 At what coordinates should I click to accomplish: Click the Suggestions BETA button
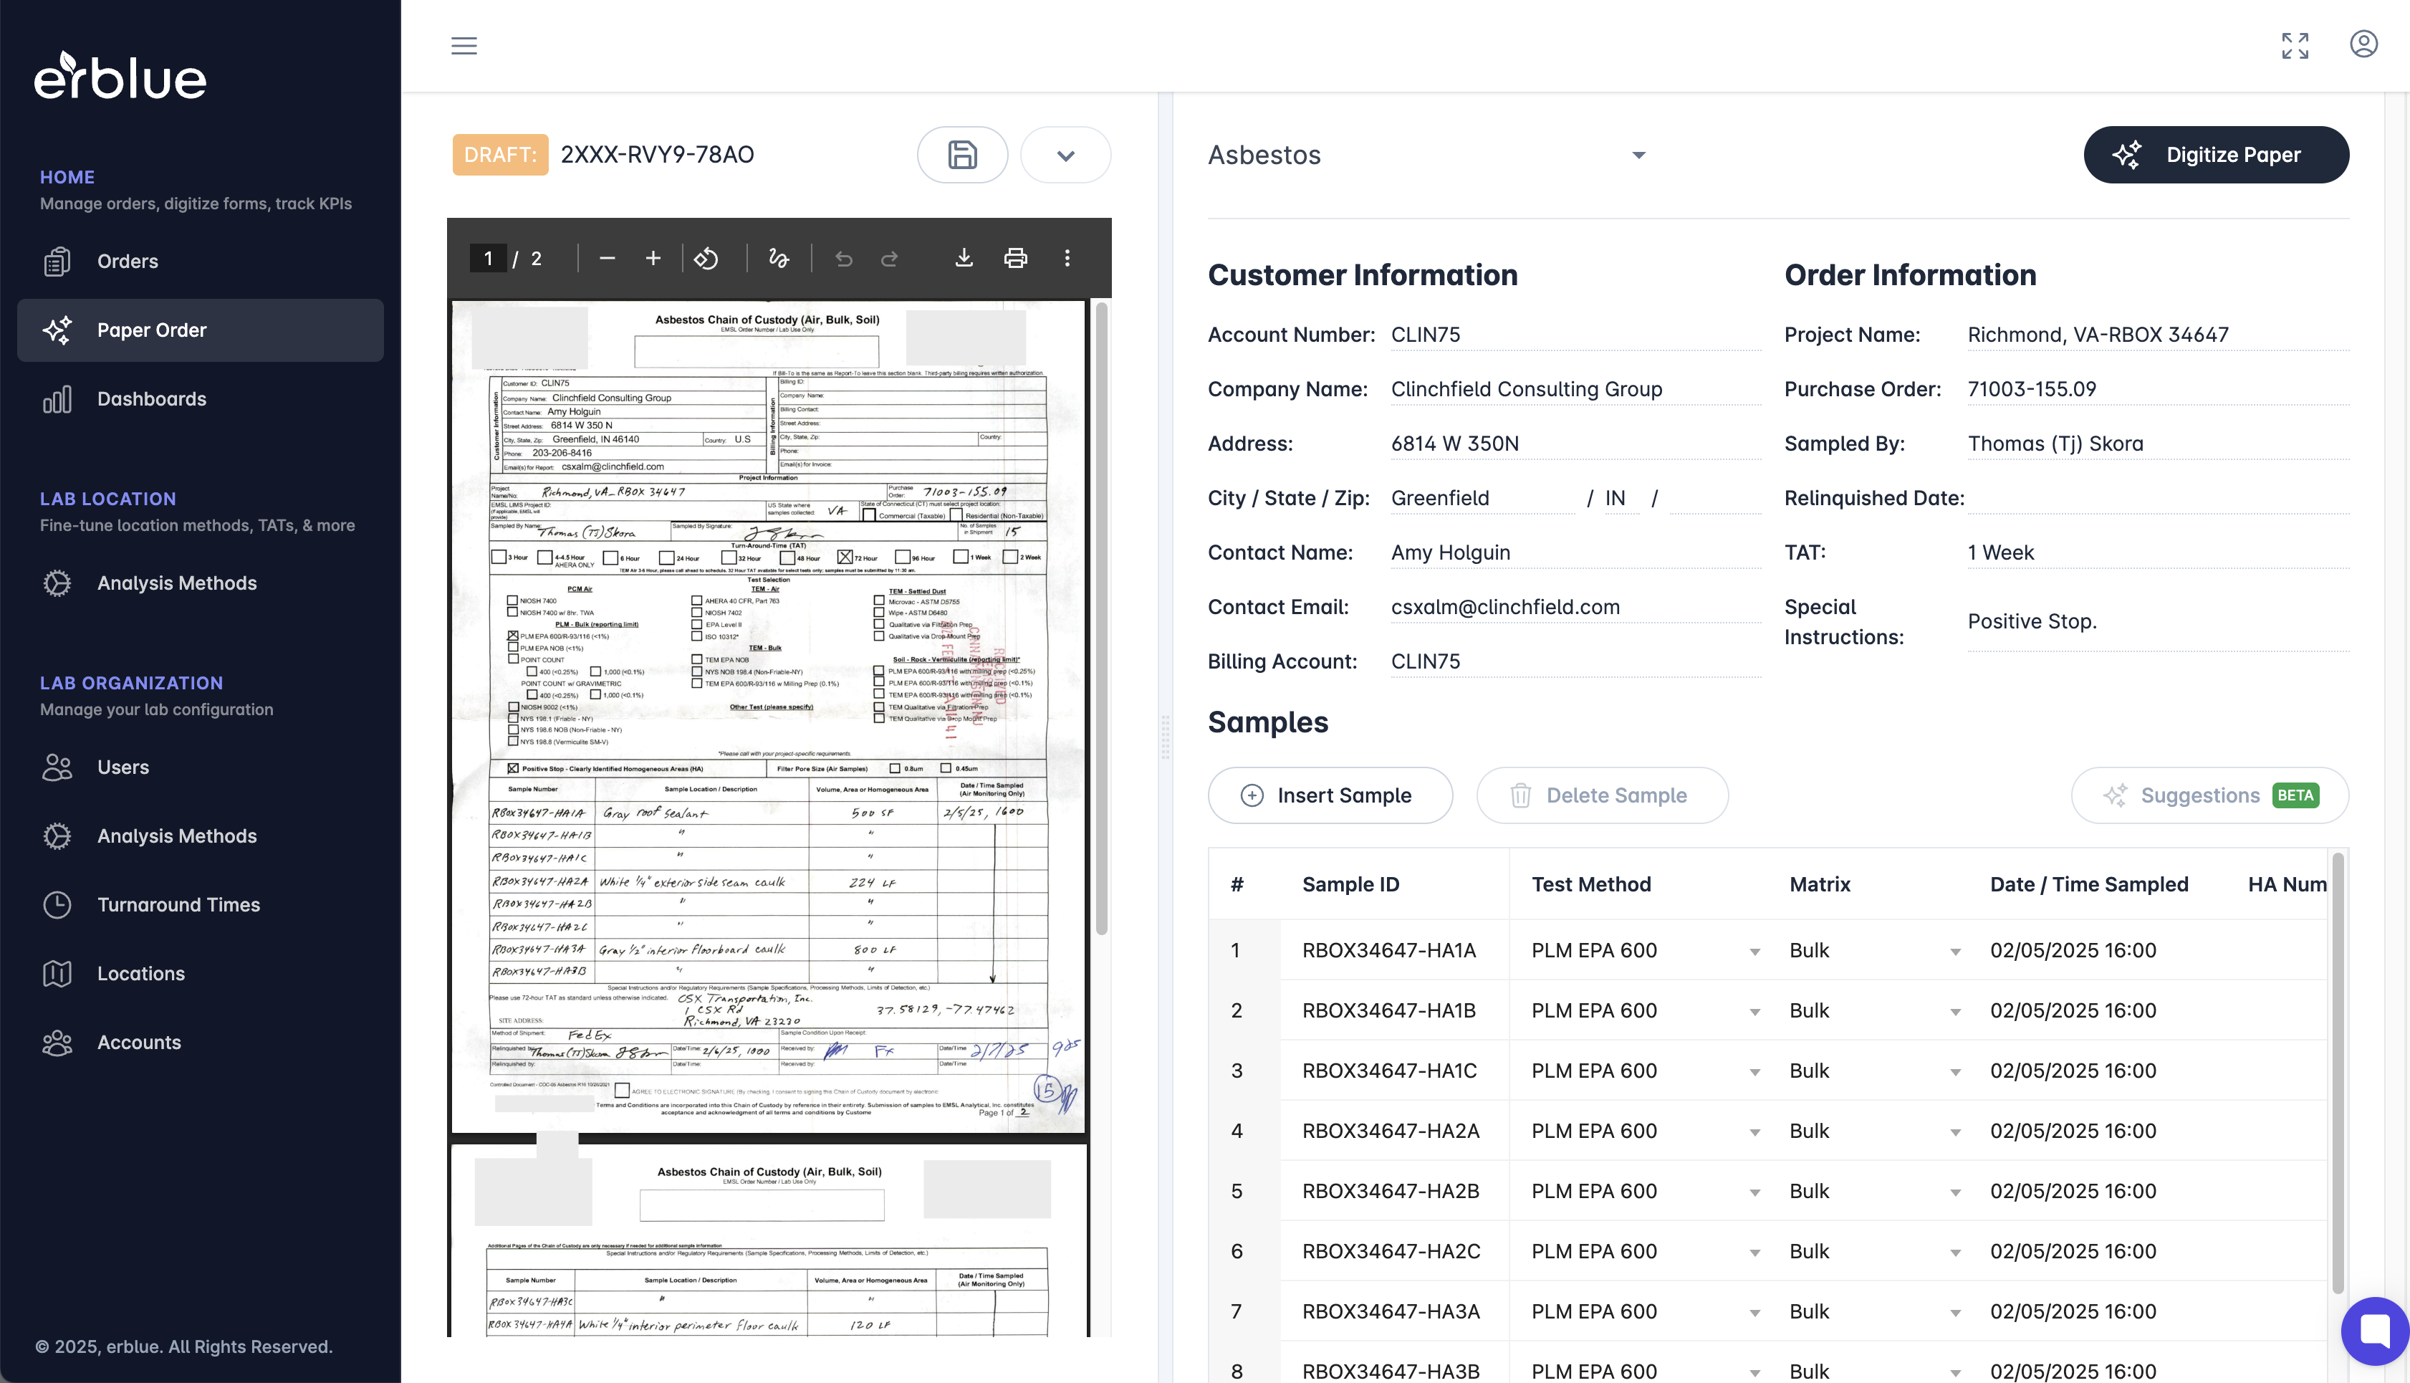coord(2209,795)
